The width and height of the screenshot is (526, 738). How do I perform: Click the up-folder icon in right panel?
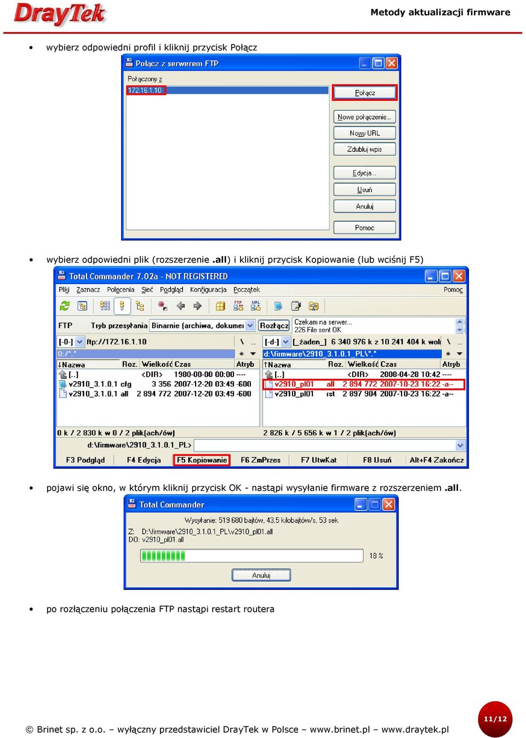click(x=268, y=374)
